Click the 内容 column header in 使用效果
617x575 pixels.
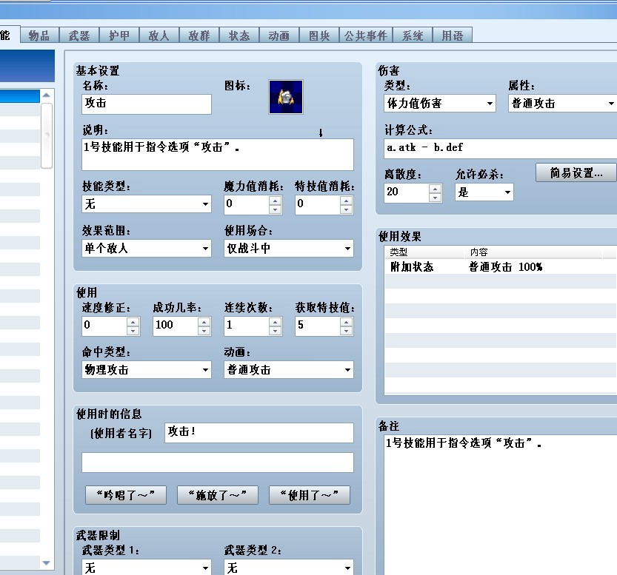533,252
